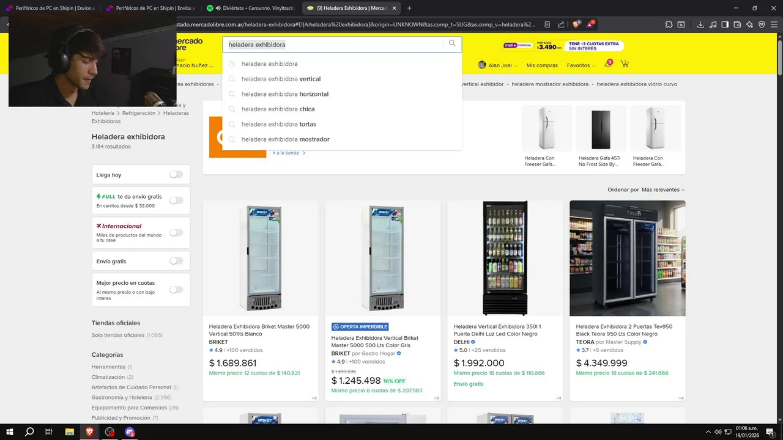Click the Brave browser taskbar icon
This screenshot has width=783, height=440.
pyautogui.click(x=90, y=432)
